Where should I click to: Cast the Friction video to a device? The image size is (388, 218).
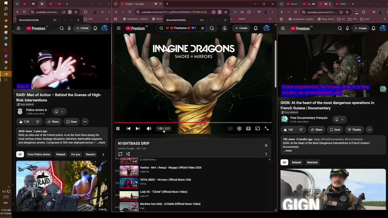pyautogui.click(x=257, y=129)
